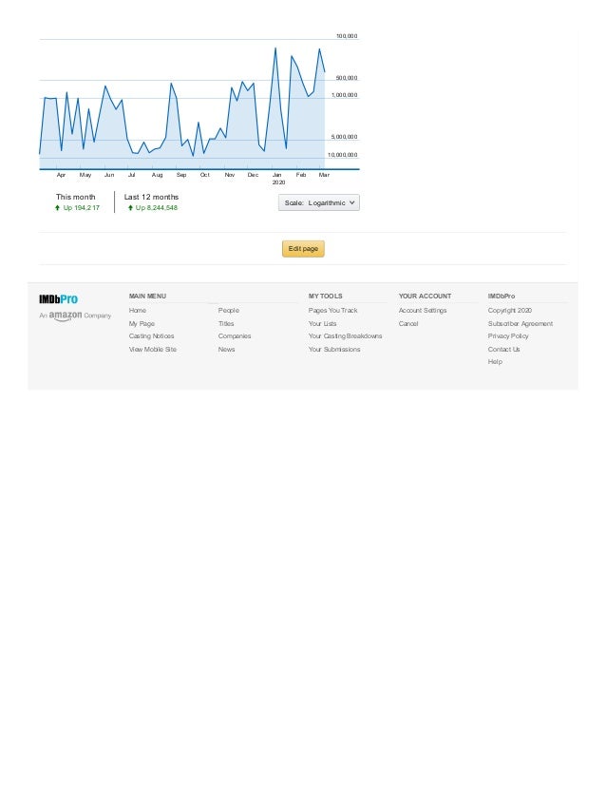Open Contact Us link

point(504,350)
